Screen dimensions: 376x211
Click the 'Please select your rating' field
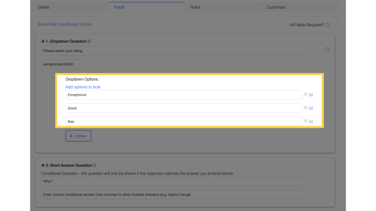click(x=173, y=51)
